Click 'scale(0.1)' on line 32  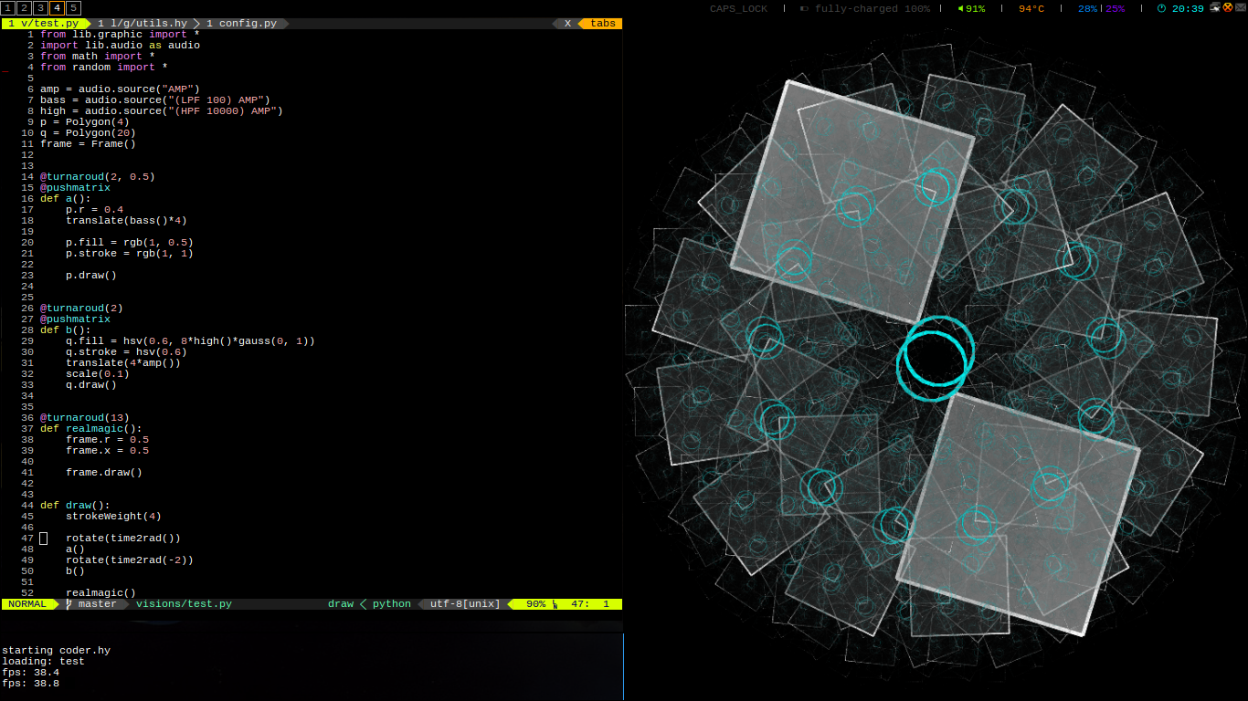click(98, 373)
